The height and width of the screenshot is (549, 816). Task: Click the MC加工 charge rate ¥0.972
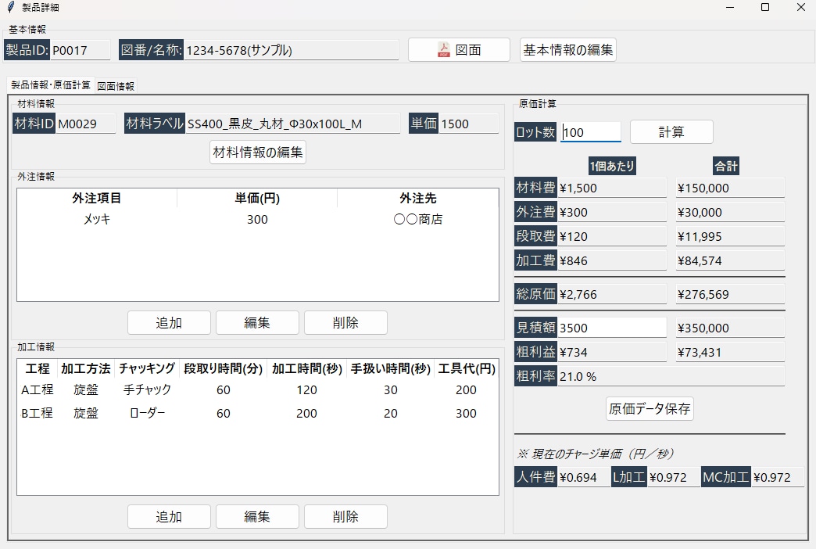point(778,477)
